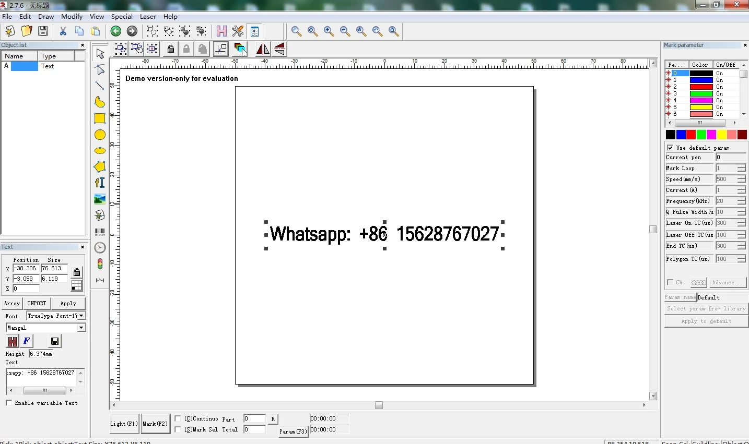
Task: Open the TrueType Font type dropdown
Action: [x=81, y=316]
